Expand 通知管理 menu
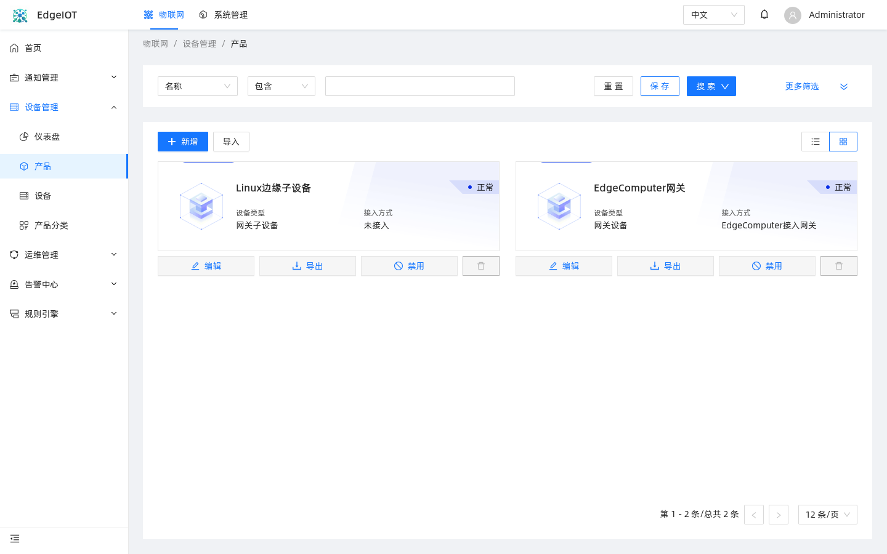The image size is (887, 554). [64, 78]
